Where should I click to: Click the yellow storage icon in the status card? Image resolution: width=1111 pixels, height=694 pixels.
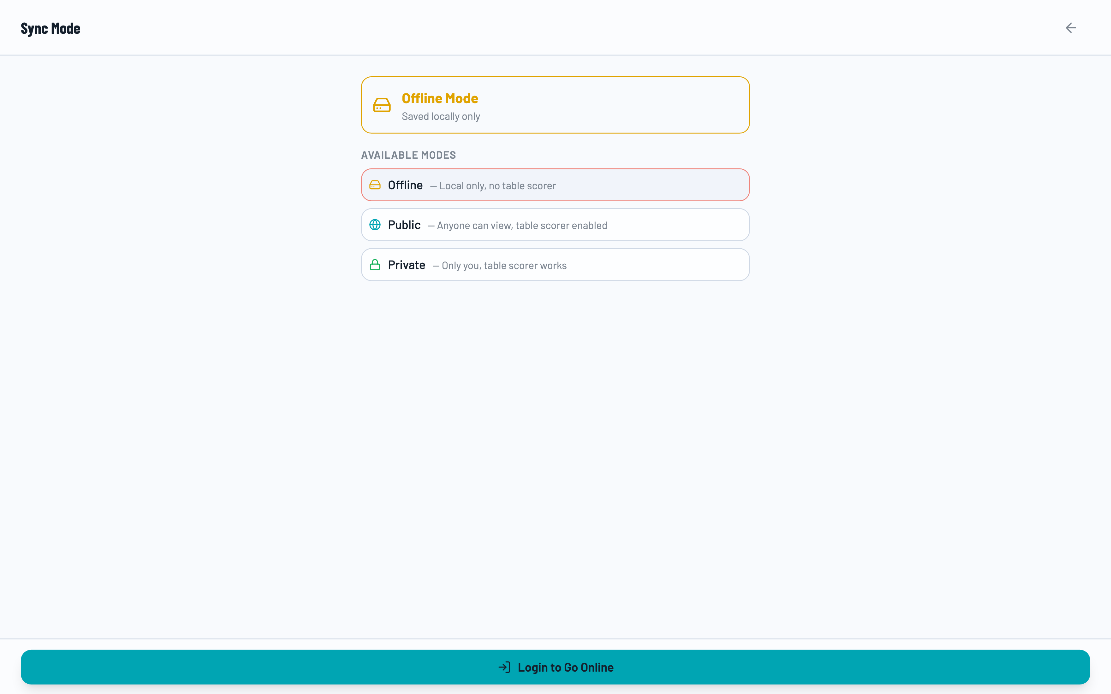[x=382, y=105]
